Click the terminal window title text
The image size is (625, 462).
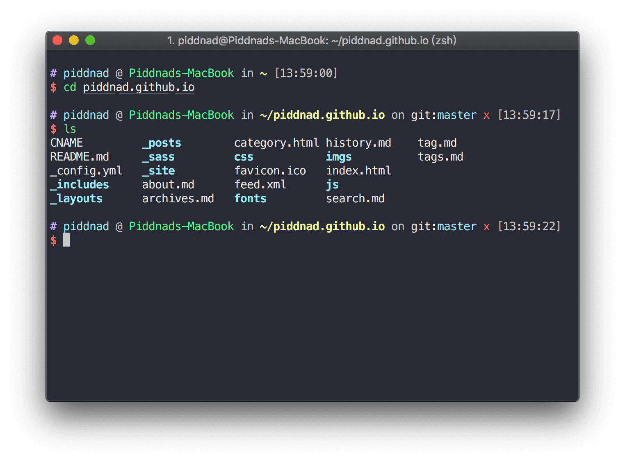[312, 41]
